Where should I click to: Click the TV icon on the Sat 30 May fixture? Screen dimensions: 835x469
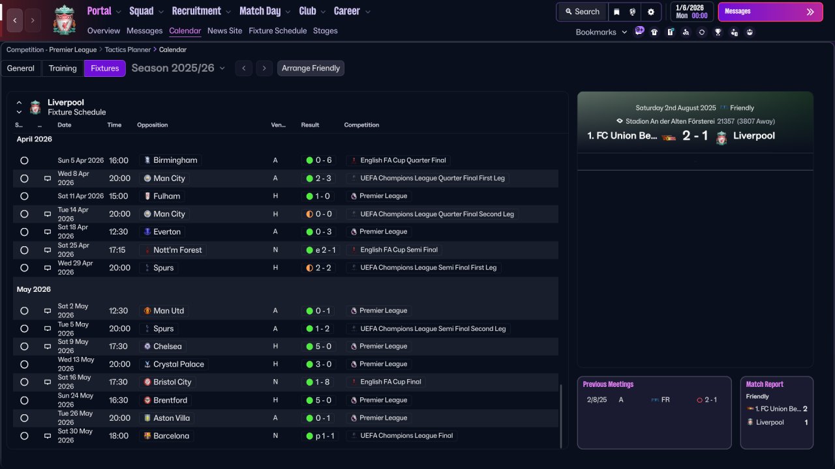(x=48, y=436)
